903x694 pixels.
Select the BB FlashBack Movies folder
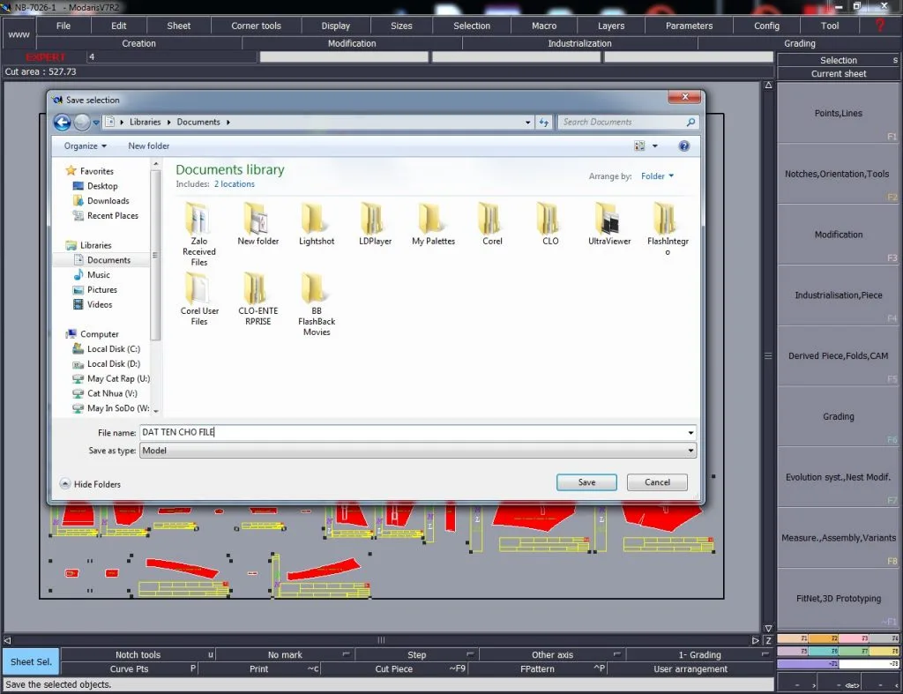[x=317, y=303]
